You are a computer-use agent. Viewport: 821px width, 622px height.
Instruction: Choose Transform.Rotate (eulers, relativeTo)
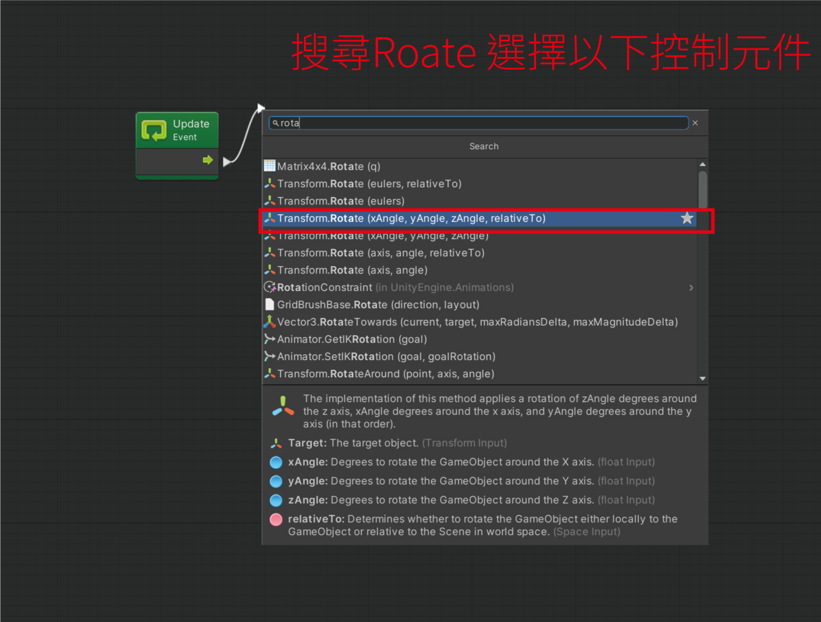point(369,184)
